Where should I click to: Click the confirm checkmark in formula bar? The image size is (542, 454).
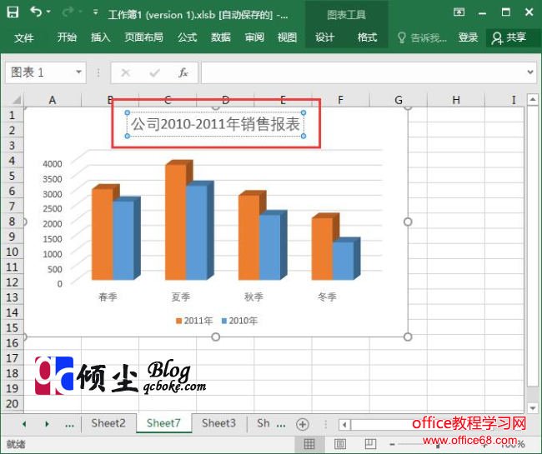tap(154, 72)
